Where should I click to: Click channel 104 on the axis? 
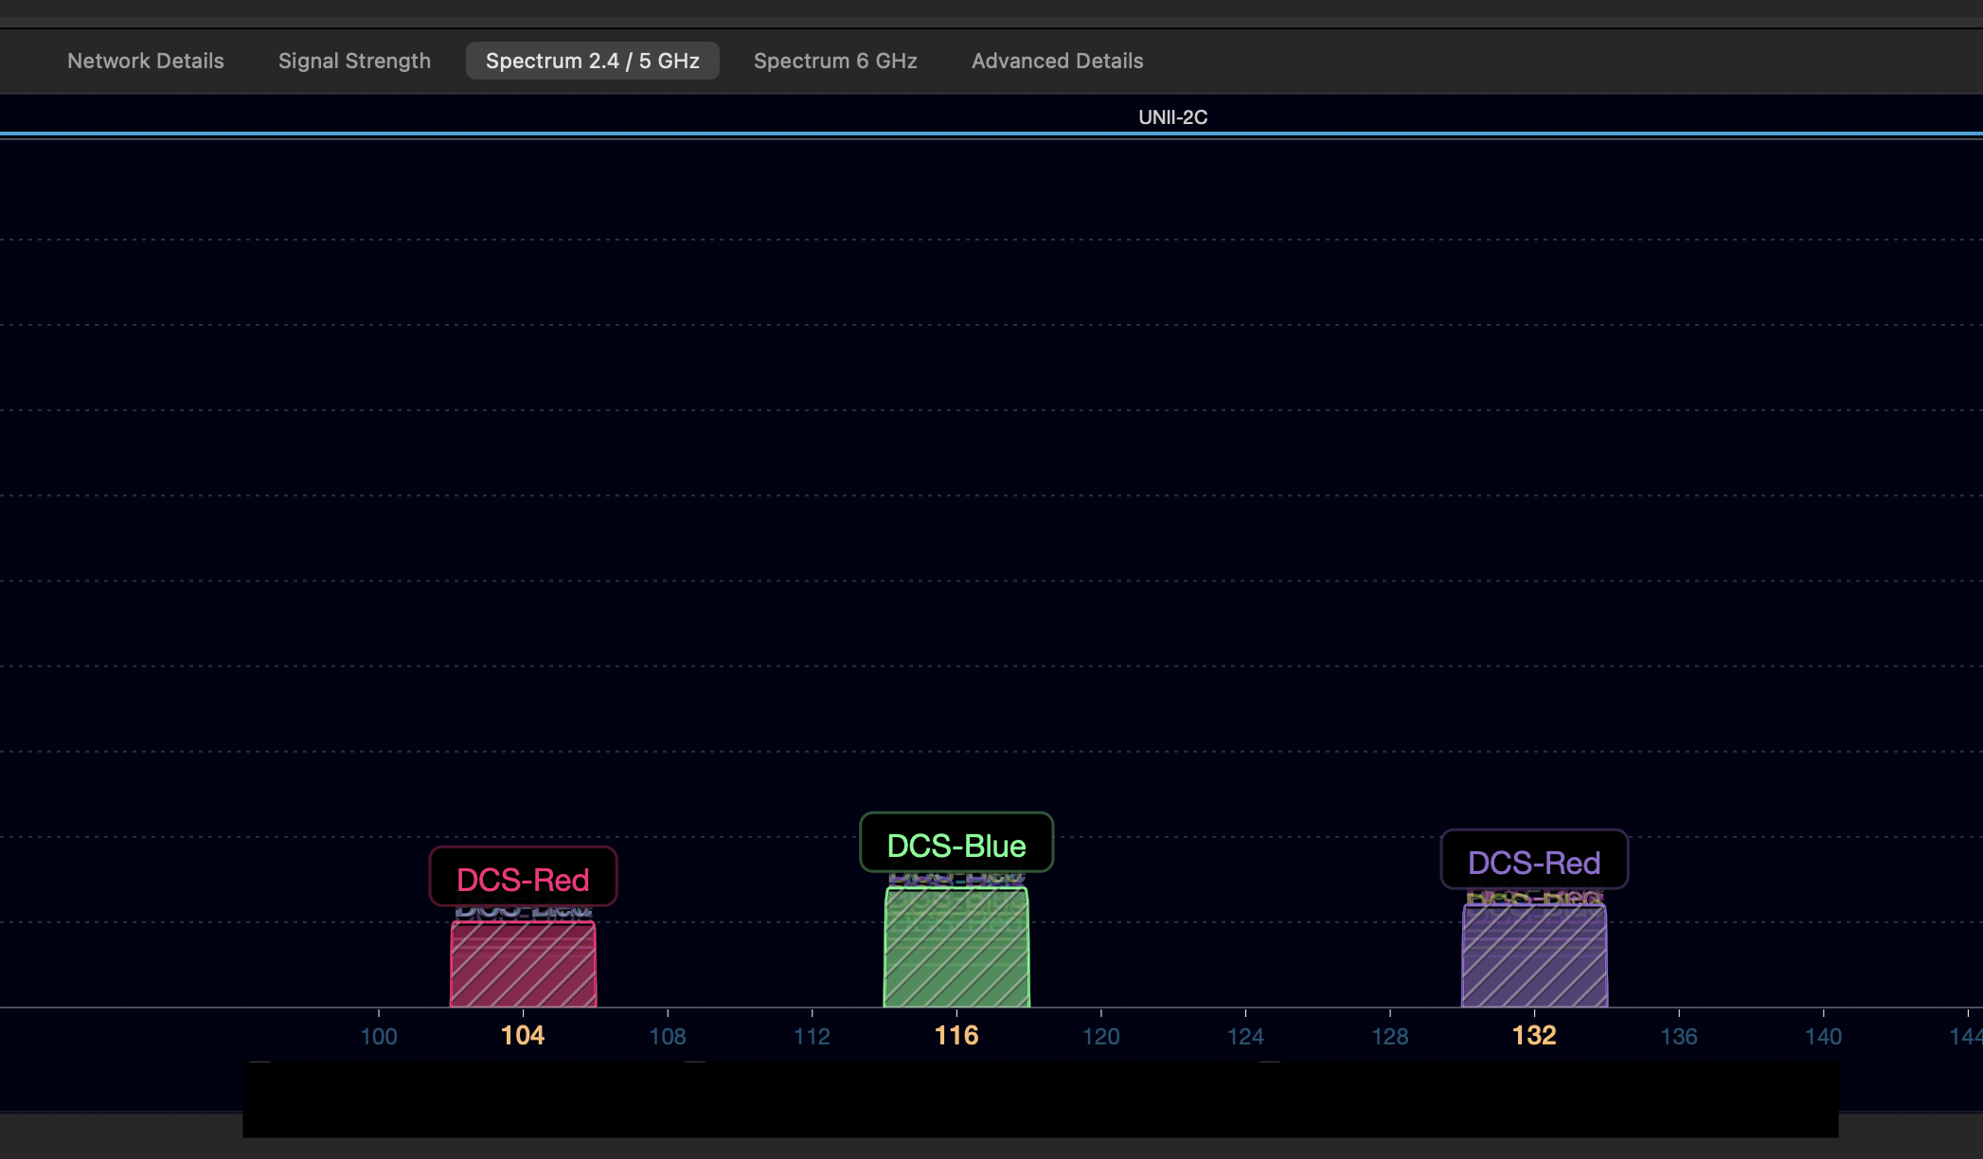[523, 1036]
